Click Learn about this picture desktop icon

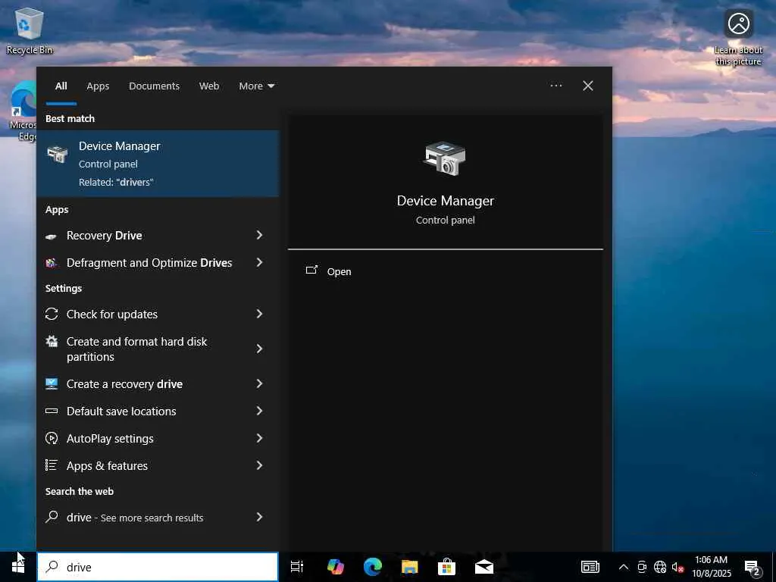pyautogui.click(x=738, y=37)
